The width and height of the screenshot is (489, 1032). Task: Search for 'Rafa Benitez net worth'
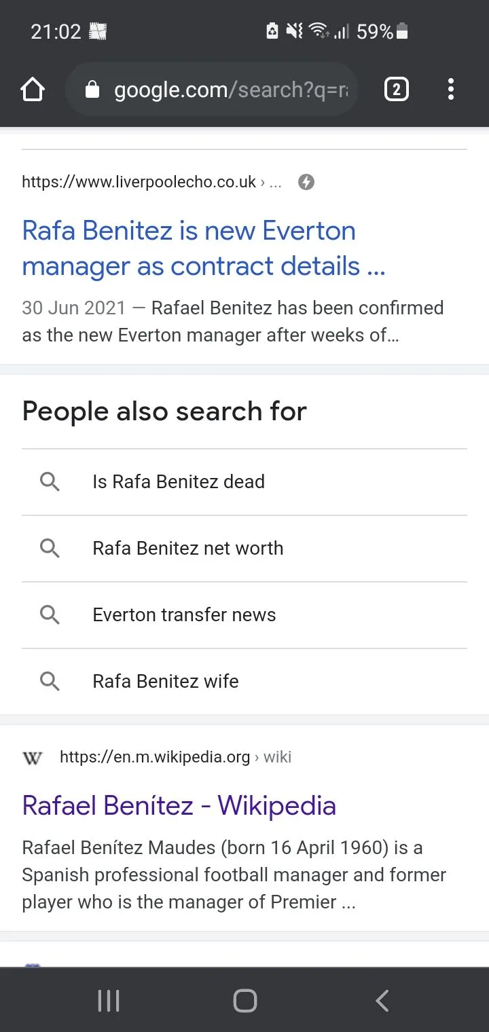click(187, 548)
